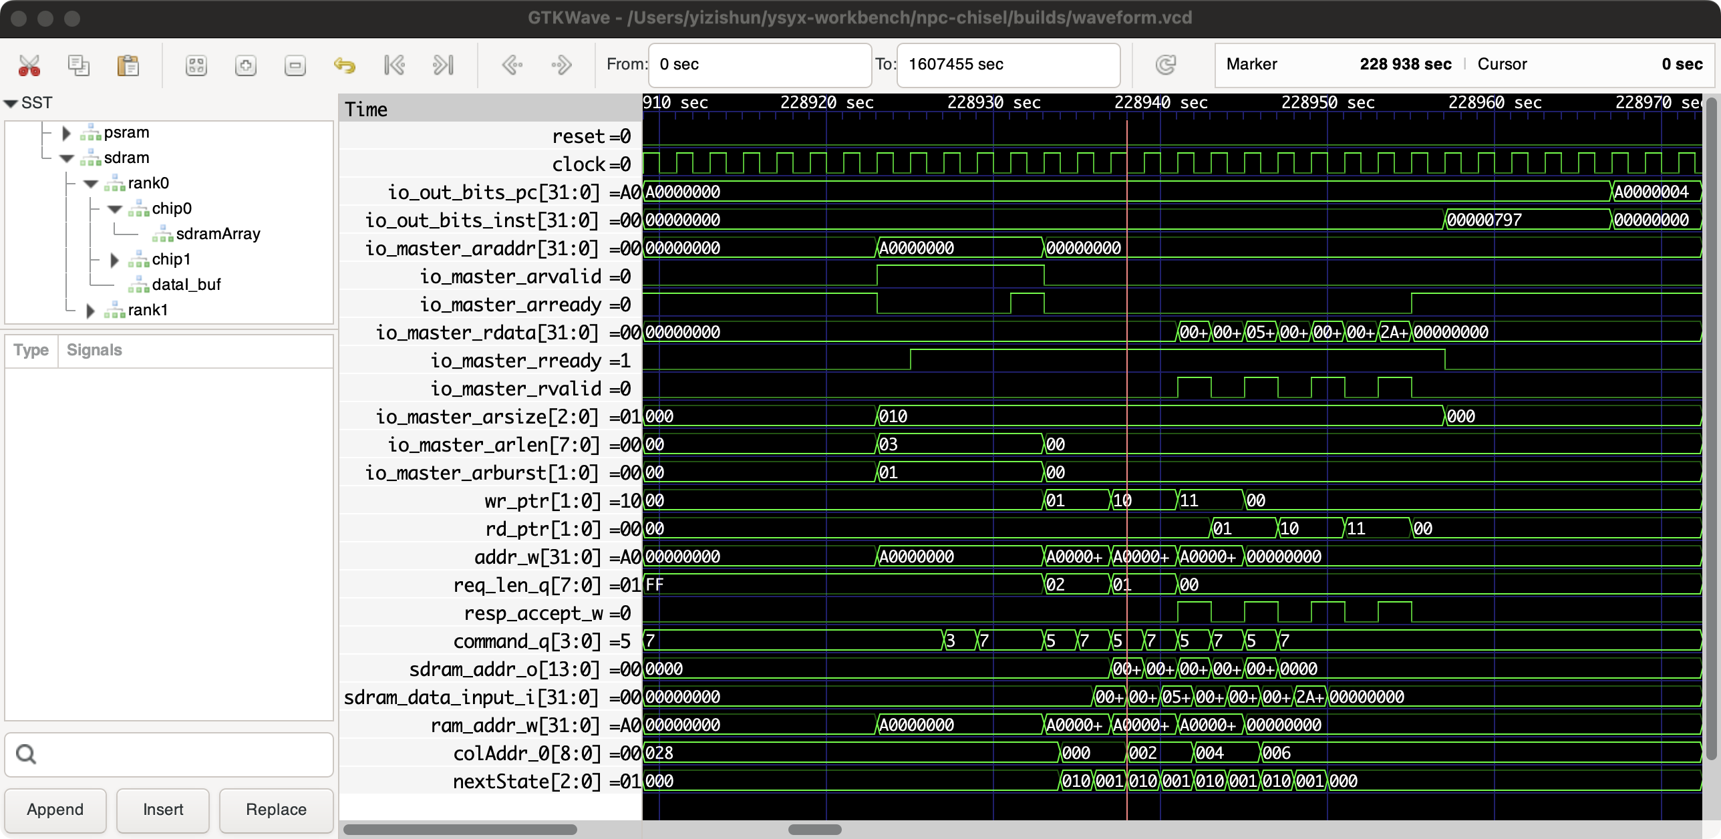Click the Type column header
The height and width of the screenshot is (839, 1721).
pyautogui.click(x=31, y=350)
